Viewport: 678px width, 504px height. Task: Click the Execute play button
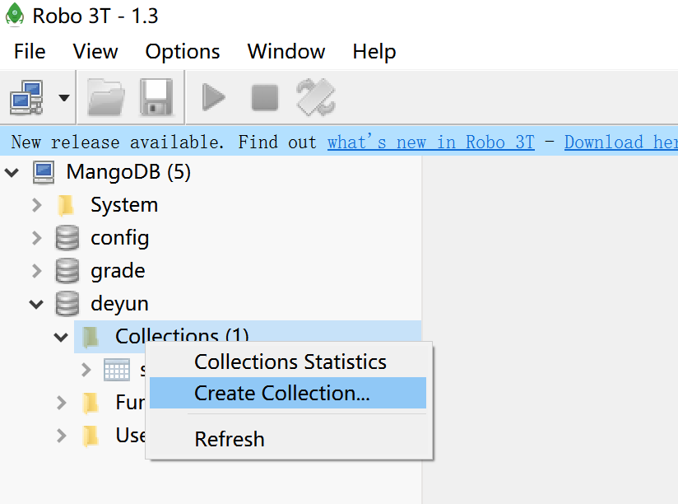click(214, 97)
